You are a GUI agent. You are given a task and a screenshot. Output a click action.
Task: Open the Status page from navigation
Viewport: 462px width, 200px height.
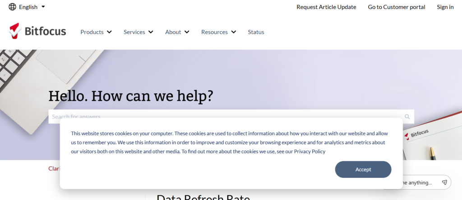[256, 32]
